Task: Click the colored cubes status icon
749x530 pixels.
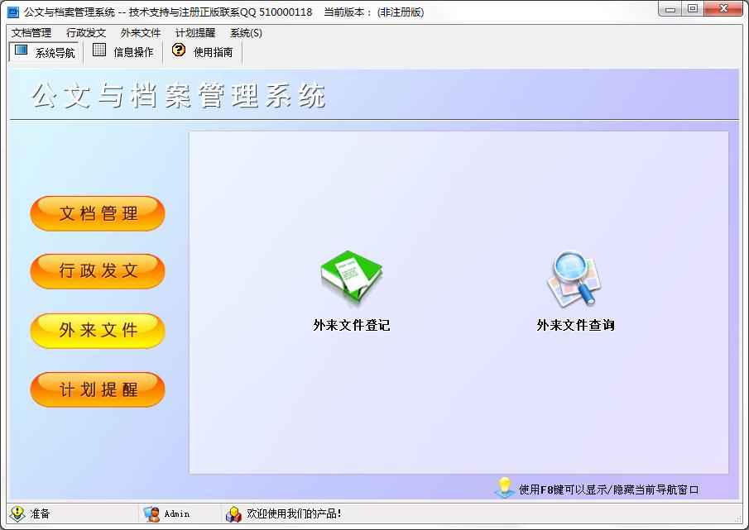Action: 233,513
